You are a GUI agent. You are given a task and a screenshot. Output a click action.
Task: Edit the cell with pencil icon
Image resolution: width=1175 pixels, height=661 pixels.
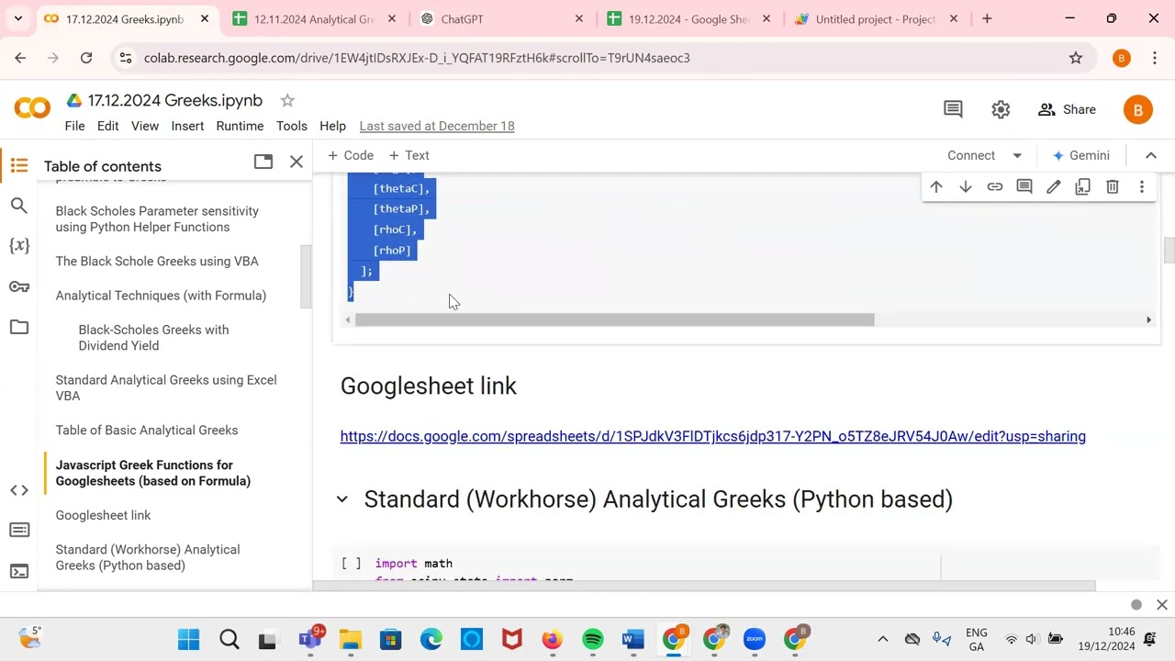pos(1054,187)
